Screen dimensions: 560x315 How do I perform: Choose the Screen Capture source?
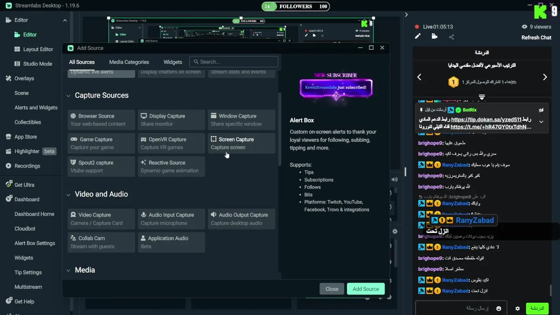click(241, 143)
